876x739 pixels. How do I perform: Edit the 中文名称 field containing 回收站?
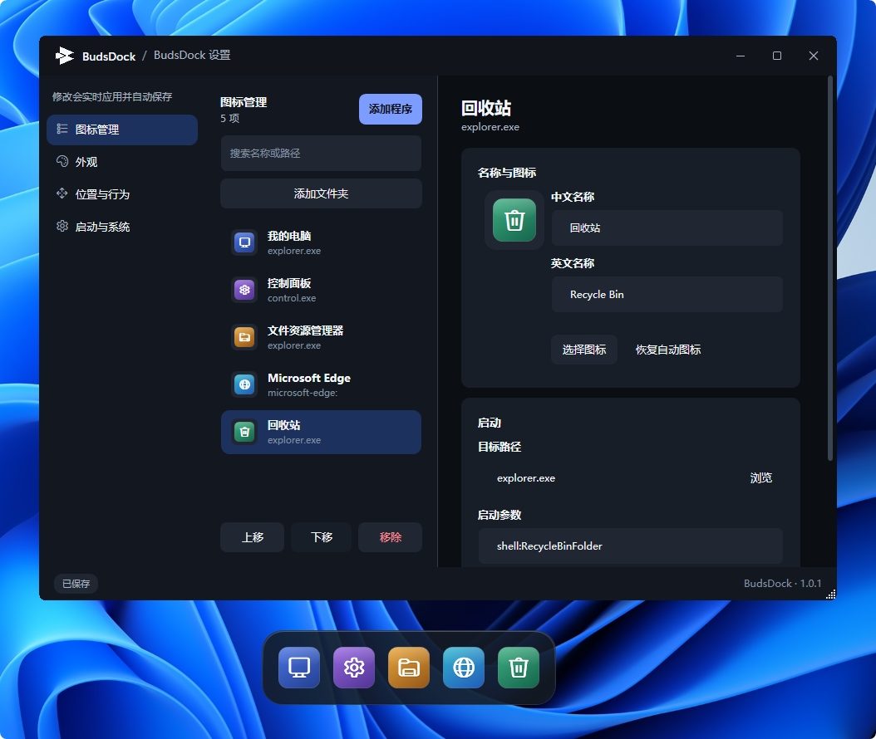[667, 228]
